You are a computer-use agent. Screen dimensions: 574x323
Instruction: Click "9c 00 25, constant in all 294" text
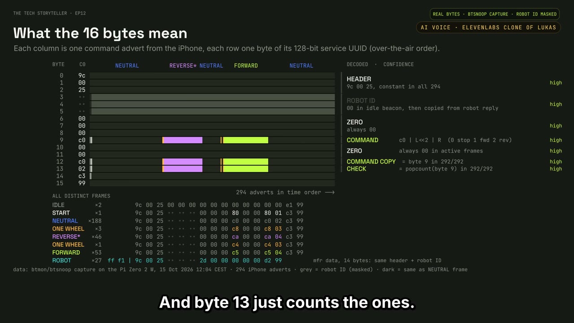coord(393,87)
